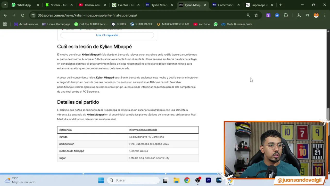Image resolution: width=330 pixels, height=186 pixels.
Task: Open the Chrome three-dot menu
Action: tap(324, 15)
